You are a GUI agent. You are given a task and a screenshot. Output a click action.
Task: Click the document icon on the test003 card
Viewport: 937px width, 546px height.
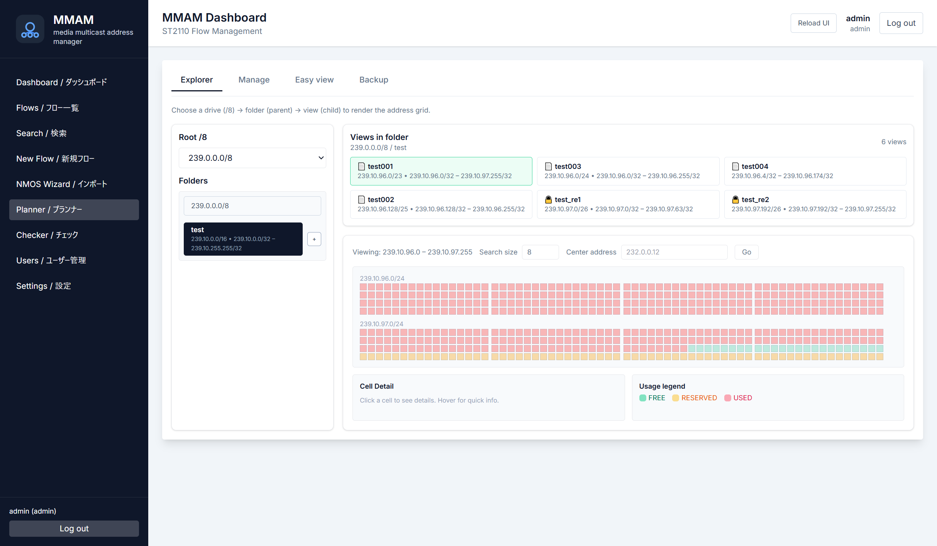pos(549,166)
